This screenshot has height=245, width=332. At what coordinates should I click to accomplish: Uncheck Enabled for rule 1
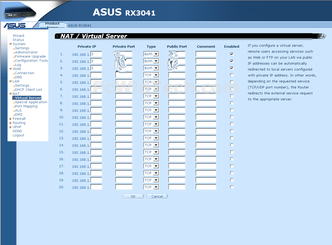[232, 54]
